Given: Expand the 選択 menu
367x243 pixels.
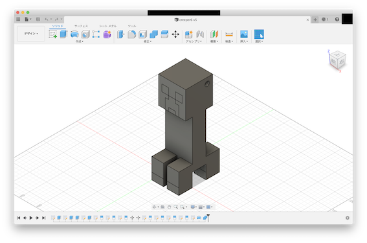Looking at the screenshot, I should click(x=259, y=41).
